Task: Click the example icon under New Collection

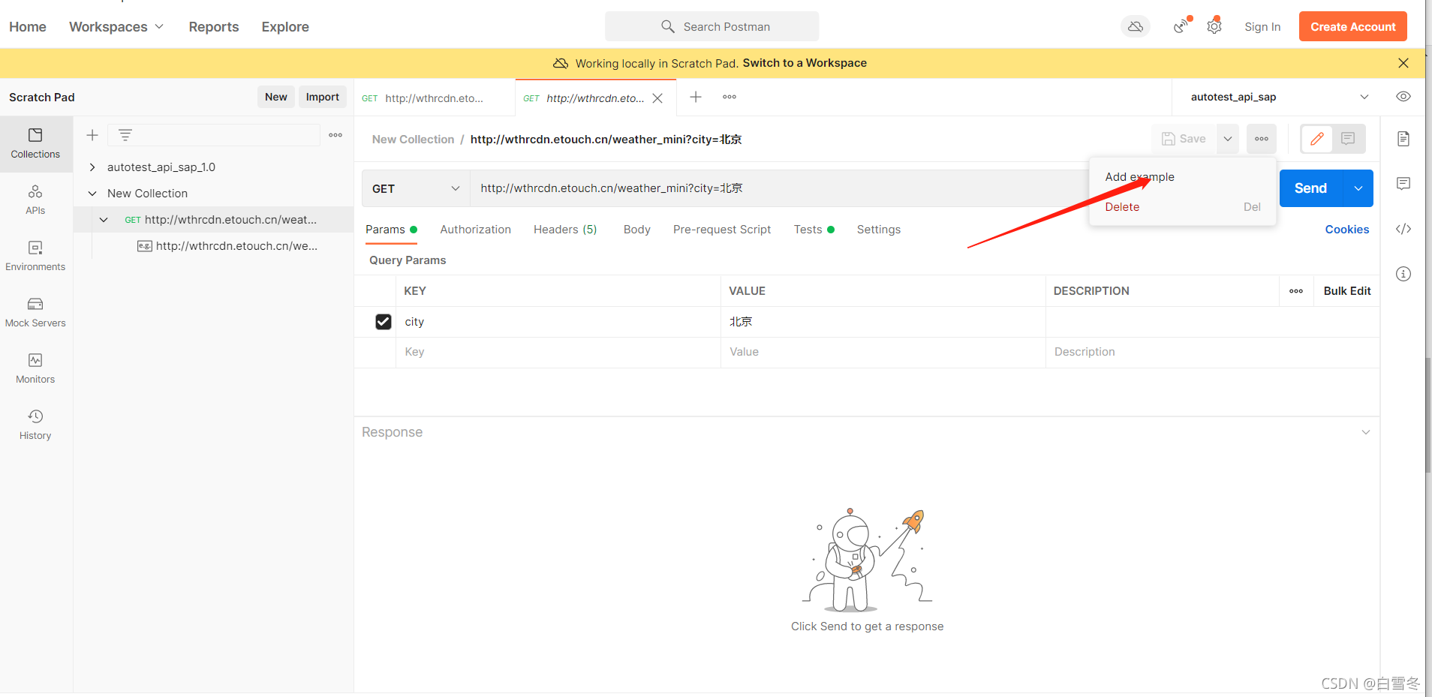Action: tap(145, 246)
